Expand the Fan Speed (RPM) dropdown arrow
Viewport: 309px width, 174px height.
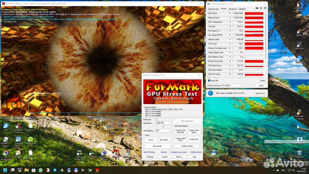[x=230, y=35]
